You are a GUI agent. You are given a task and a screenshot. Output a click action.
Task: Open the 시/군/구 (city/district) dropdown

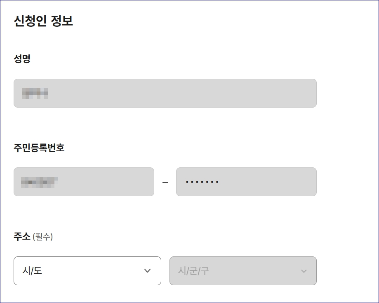point(242,271)
